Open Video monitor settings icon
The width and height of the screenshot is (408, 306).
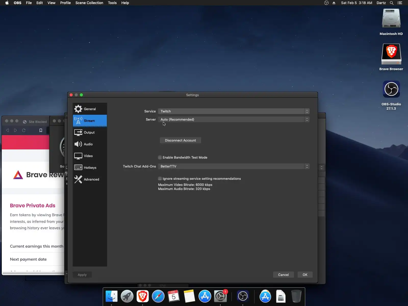(78, 156)
